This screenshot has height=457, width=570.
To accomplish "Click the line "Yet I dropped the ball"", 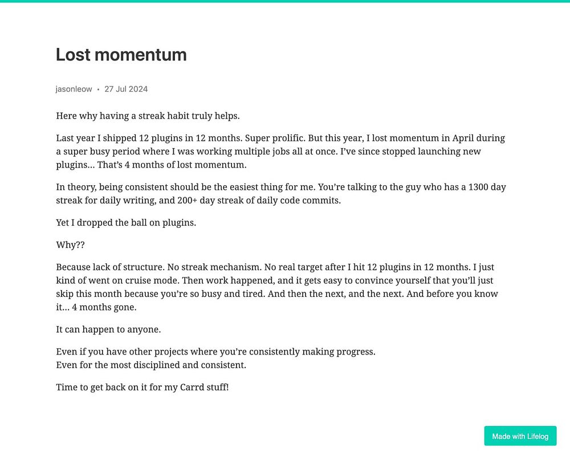I will point(126,223).
